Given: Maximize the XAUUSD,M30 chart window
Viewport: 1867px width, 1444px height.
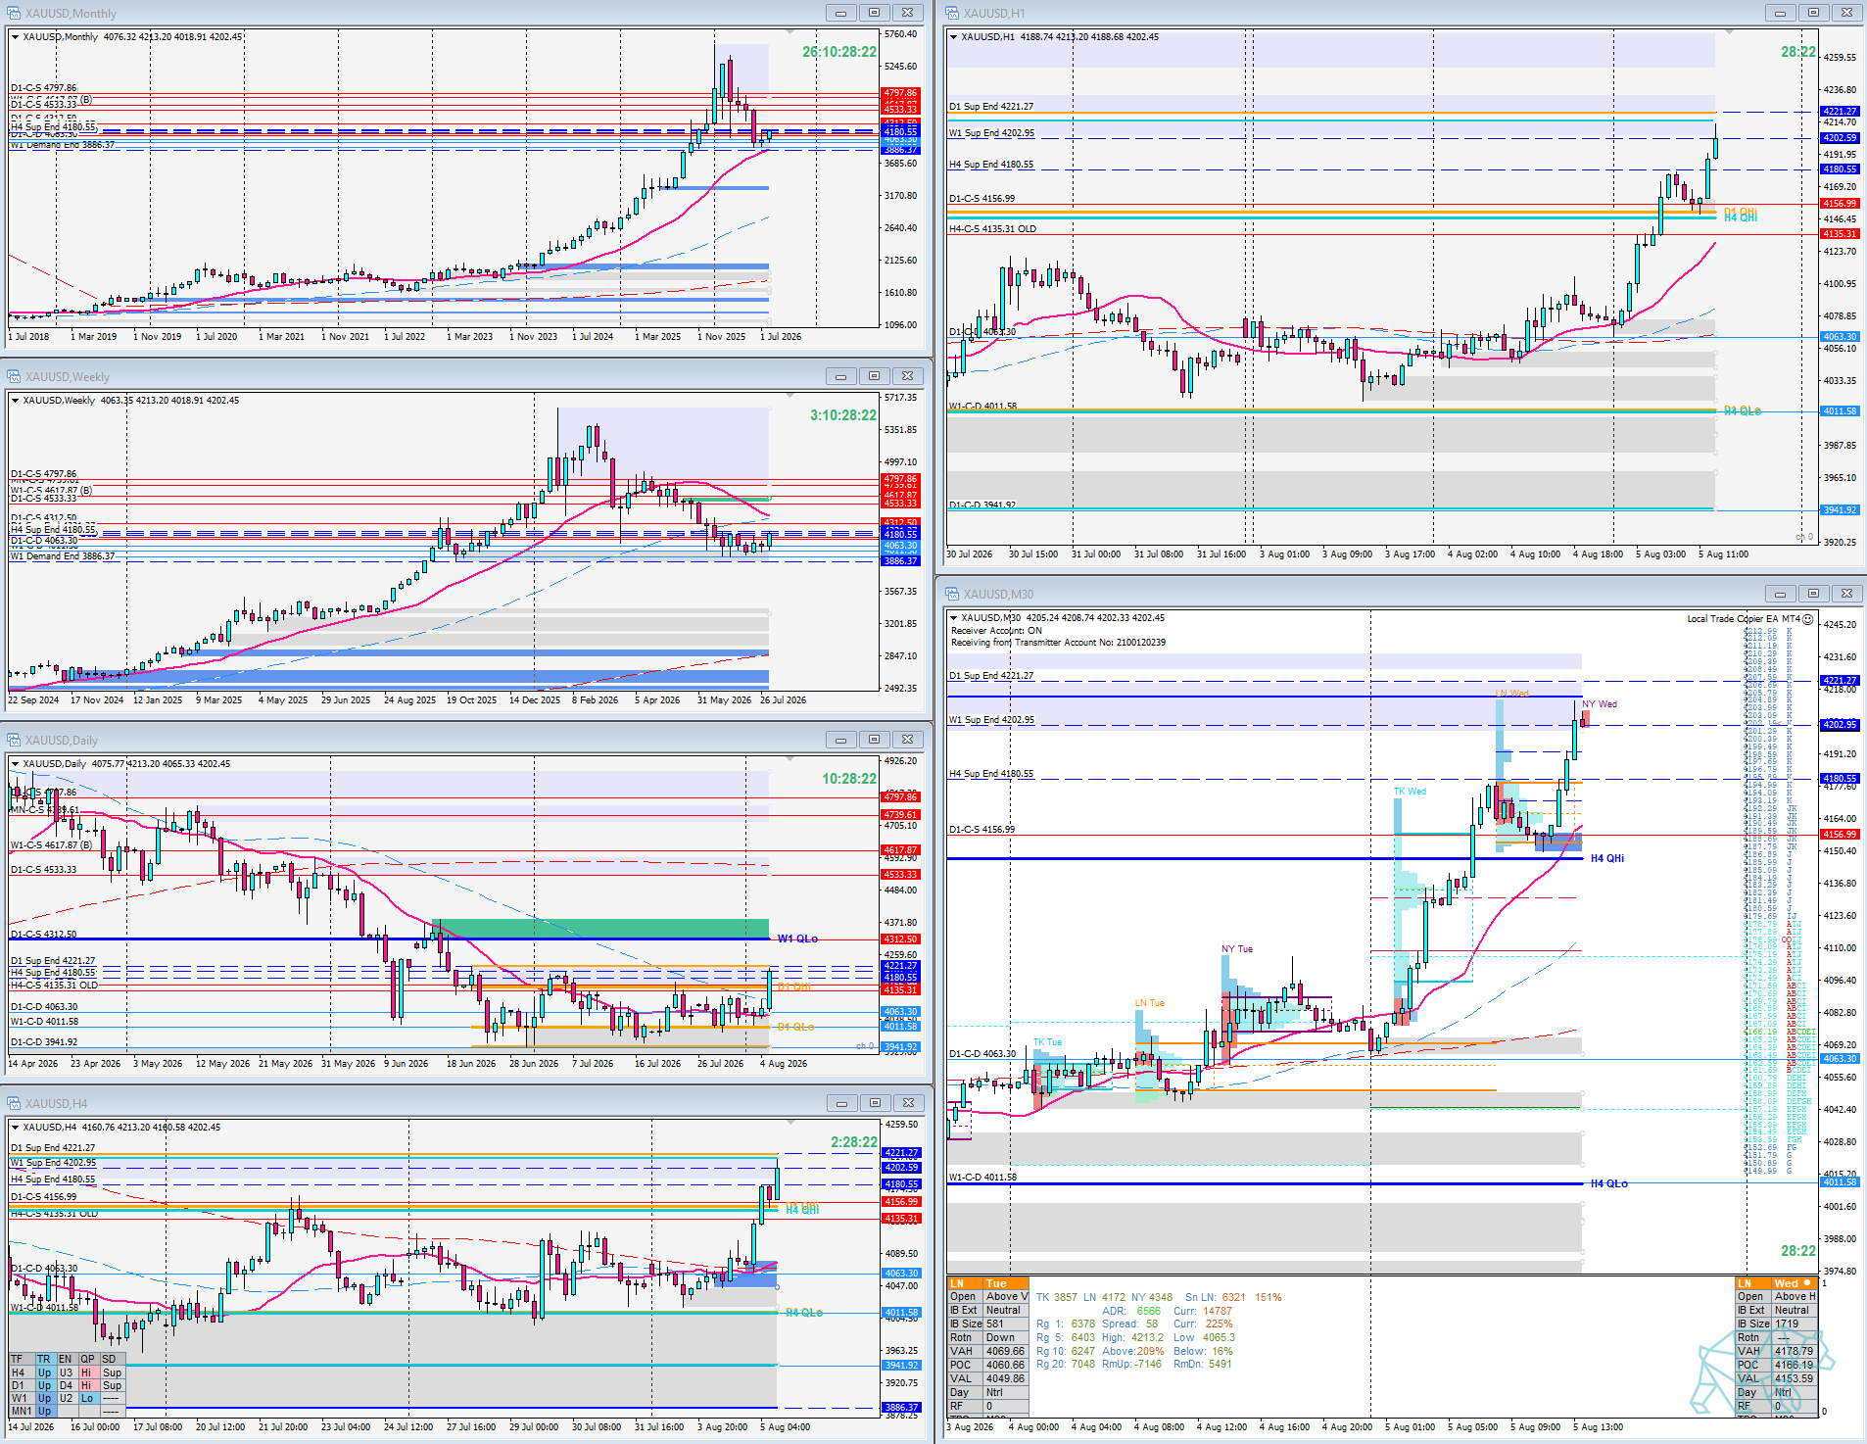Looking at the screenshot, I should tap(1812, 594).
